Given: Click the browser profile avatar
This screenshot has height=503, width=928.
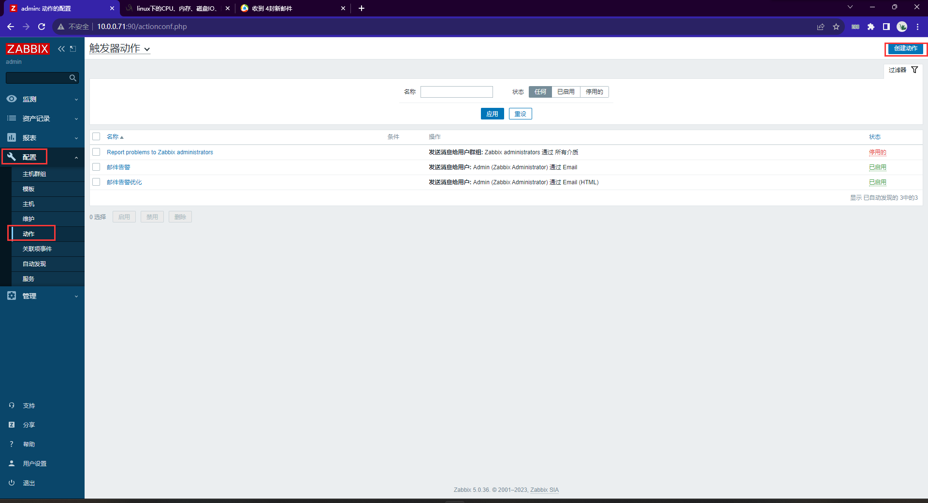Looking at the screenshot, I should pyautogui.click(x=902, y=27).
